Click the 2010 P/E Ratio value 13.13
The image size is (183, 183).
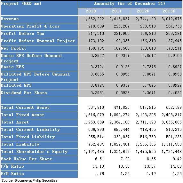[98, 166]
